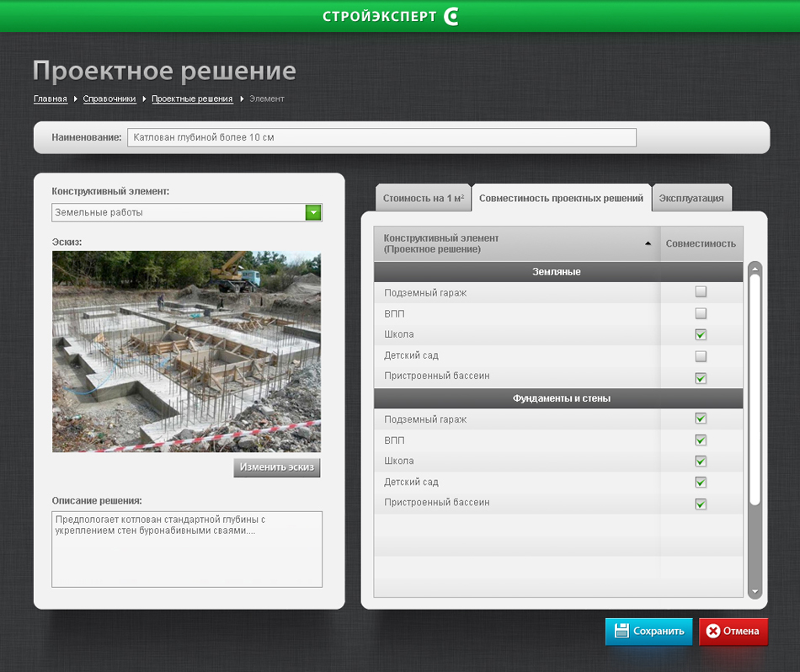Toggle Подземный гараж checkbox under Земляные
Viewport: 800px width, 672px height.
[x=701, y=292]
